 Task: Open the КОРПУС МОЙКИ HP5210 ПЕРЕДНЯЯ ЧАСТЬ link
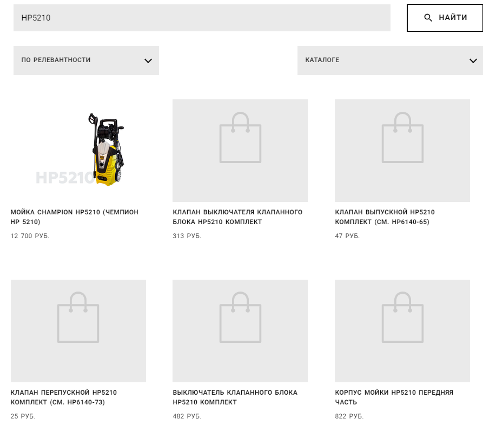[x=394, y=397]
